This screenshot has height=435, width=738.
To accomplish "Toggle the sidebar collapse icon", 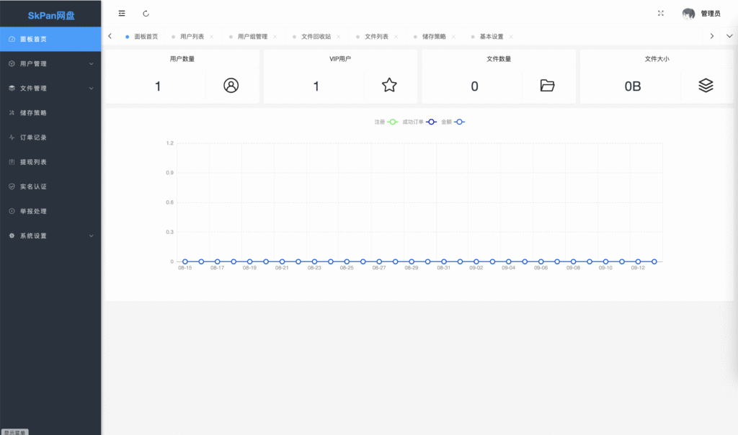I will tap(121, 14).
